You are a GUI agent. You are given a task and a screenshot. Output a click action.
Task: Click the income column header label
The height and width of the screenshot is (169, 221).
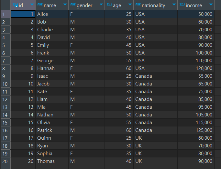point(194,5)
